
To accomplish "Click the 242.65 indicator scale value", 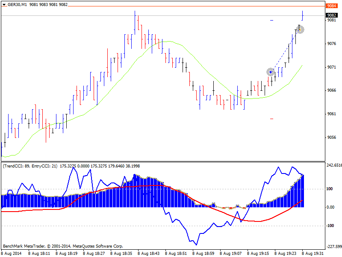I will point(334,165).
